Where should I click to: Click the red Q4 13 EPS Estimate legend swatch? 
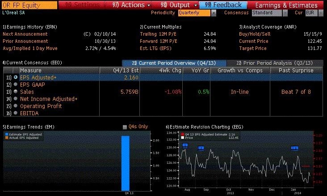(x=183, y=134)
